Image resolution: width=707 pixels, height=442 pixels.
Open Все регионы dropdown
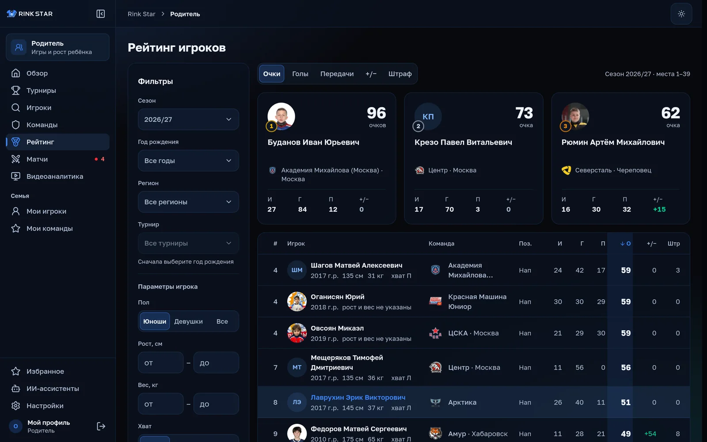pos(188,202)
